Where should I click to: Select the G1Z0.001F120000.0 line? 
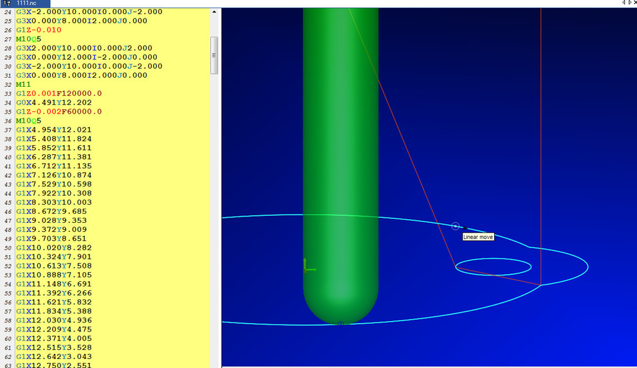pos(59,93)
